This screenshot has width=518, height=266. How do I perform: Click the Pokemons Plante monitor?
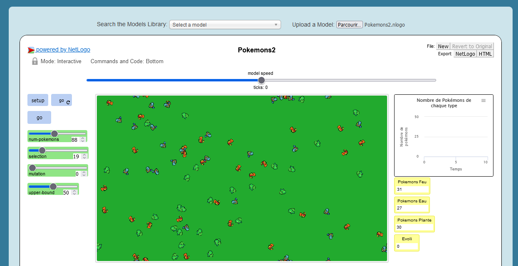click(414, 224)
